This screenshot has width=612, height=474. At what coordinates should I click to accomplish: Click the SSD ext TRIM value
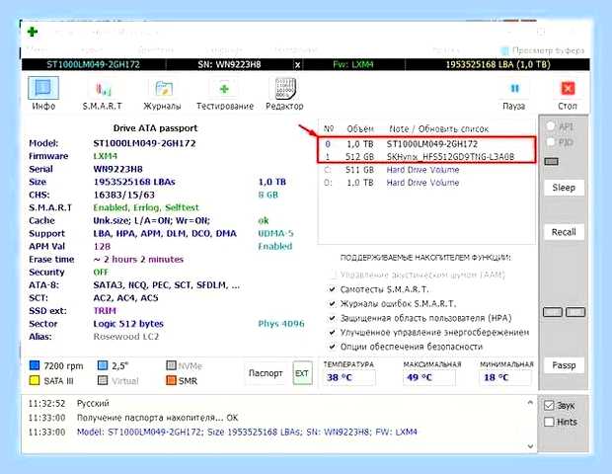[105, 311]
